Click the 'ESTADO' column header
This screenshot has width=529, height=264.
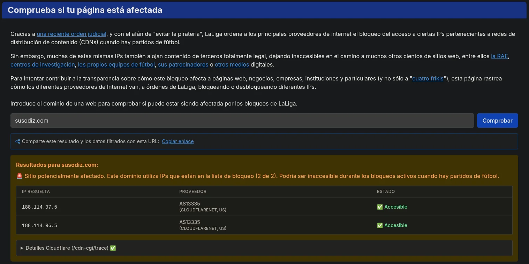386,192
